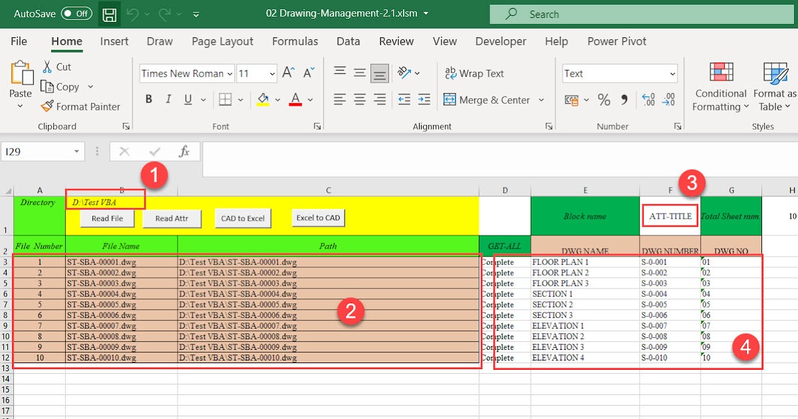
Task: Switch to the Developer tab
Action: click(501, 41)
